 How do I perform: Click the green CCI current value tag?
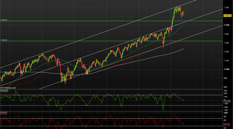(x=227, y=101)
